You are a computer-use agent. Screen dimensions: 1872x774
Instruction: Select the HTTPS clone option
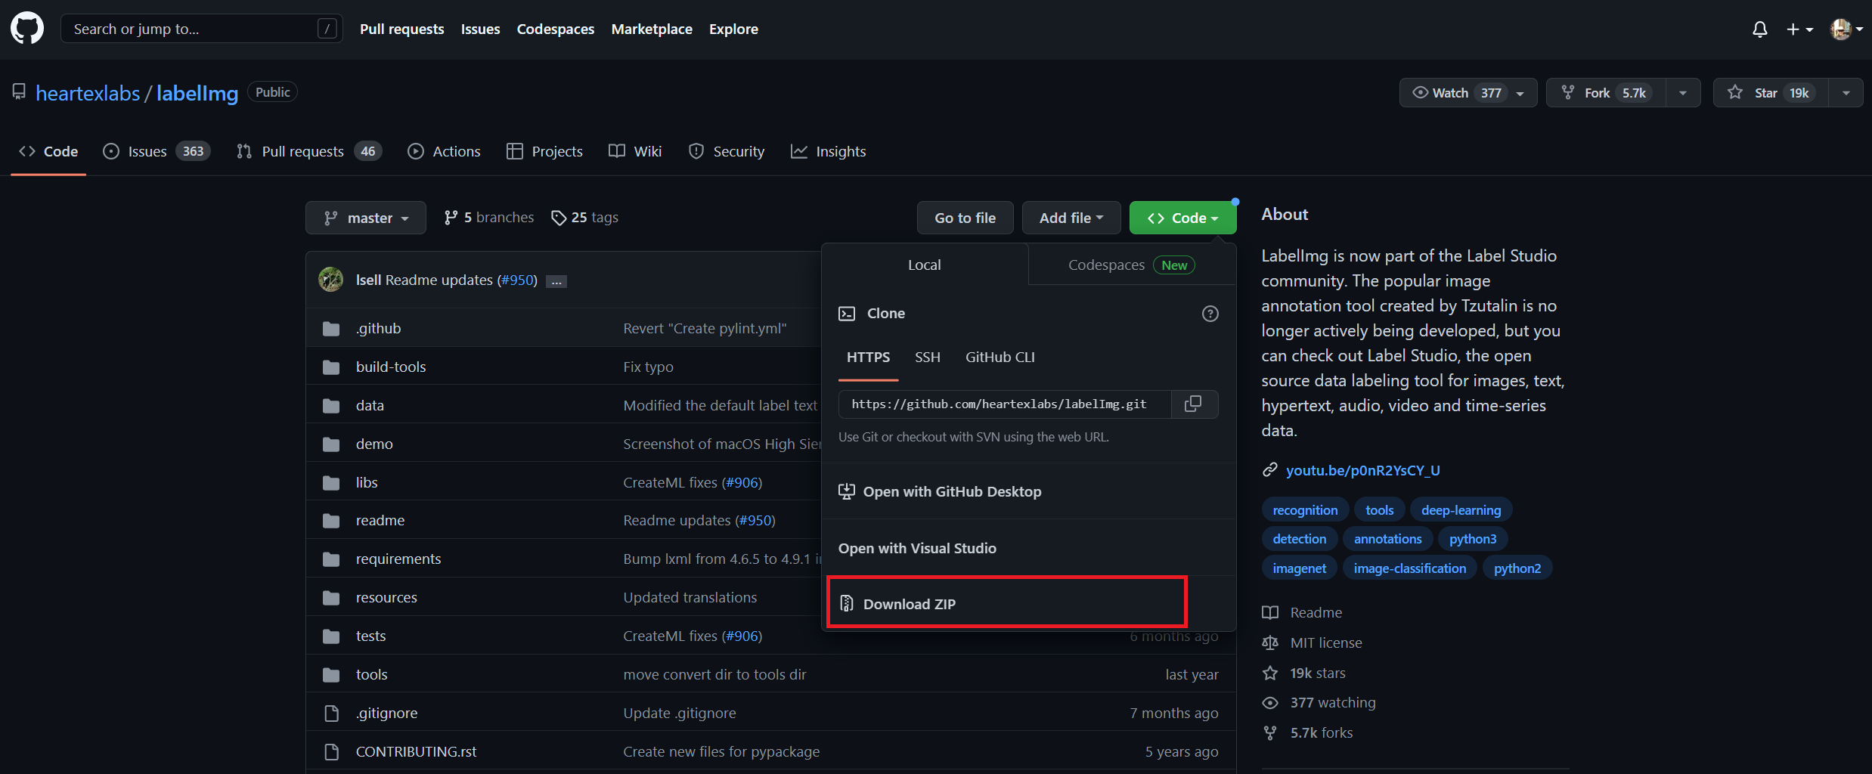868,358
